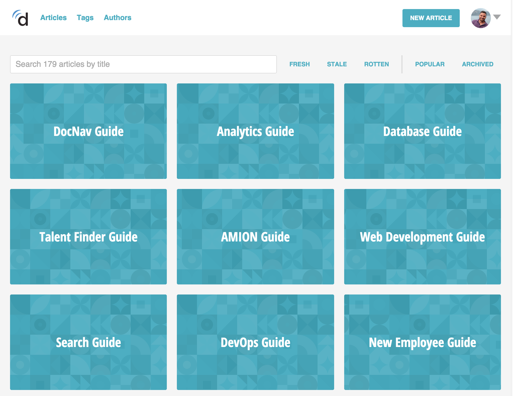Open the DocNav Guide card

pos(88,131)
